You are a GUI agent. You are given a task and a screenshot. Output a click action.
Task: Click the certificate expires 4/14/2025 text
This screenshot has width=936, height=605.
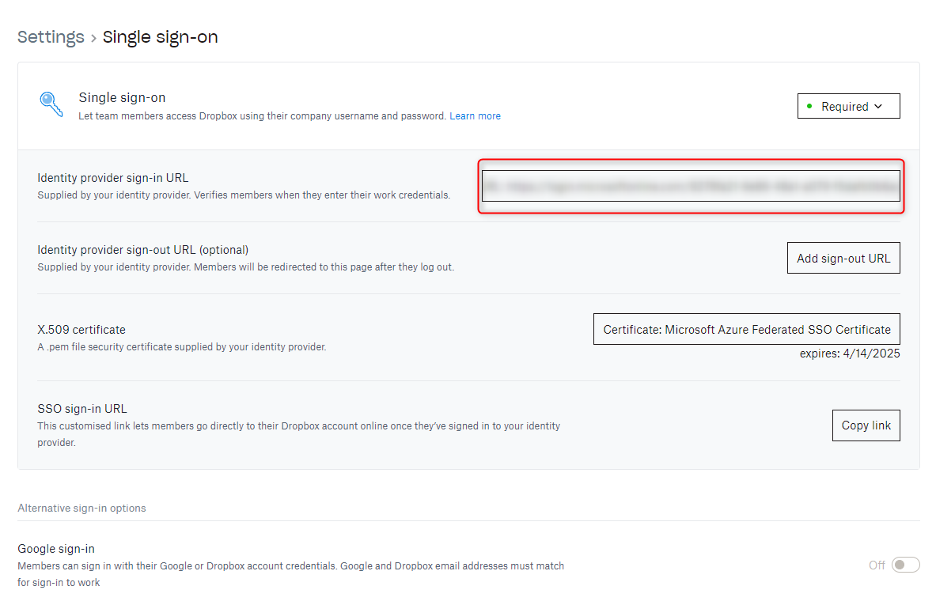(849, 354)
